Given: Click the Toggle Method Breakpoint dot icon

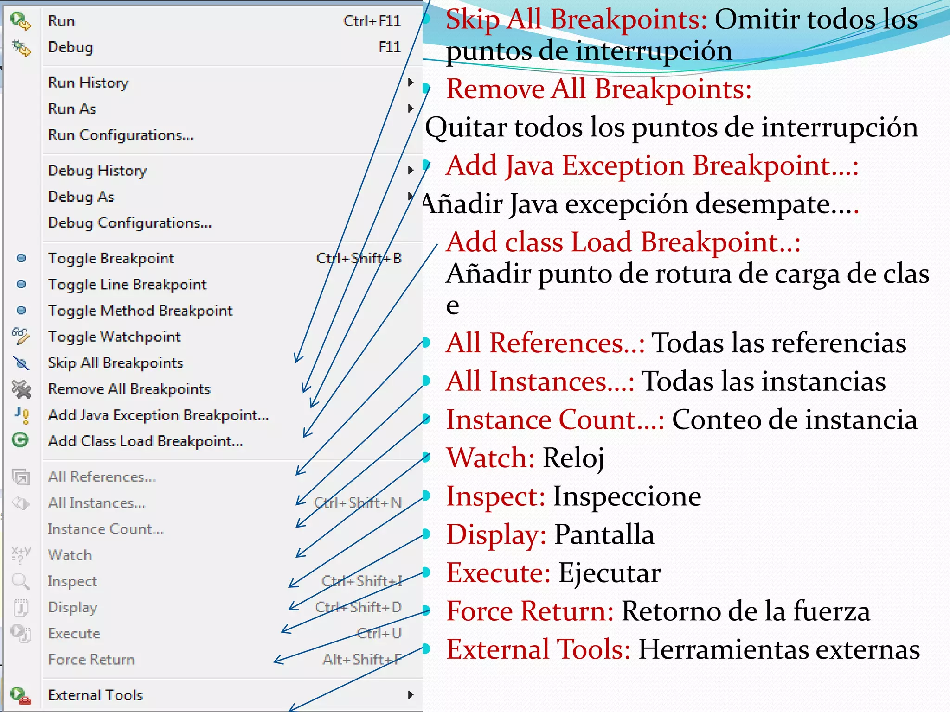Looking at the screenshot, I should (21, 310).
